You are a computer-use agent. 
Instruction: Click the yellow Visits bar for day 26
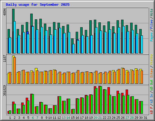(122, 76)
